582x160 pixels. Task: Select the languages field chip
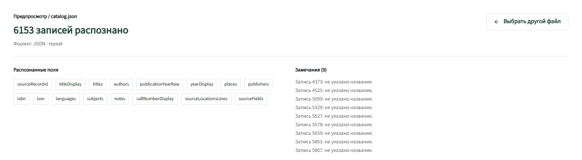[66, 99]
